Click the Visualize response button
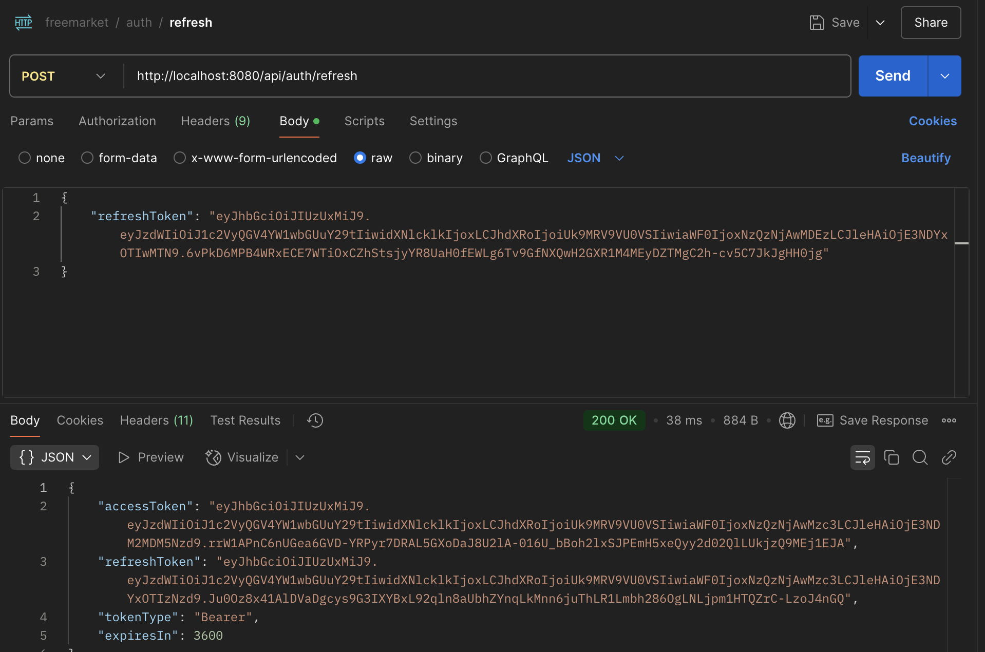This screenshot has width=985, height=652. 242,457
